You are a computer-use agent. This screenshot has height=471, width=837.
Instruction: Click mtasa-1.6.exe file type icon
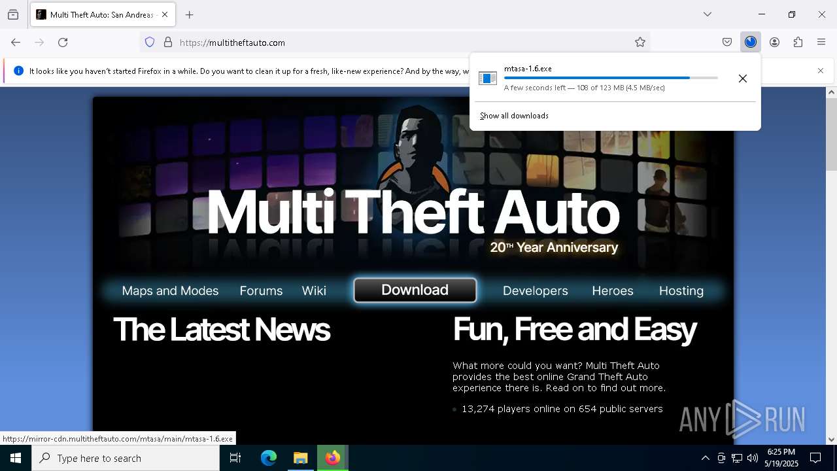coord(488,78)
